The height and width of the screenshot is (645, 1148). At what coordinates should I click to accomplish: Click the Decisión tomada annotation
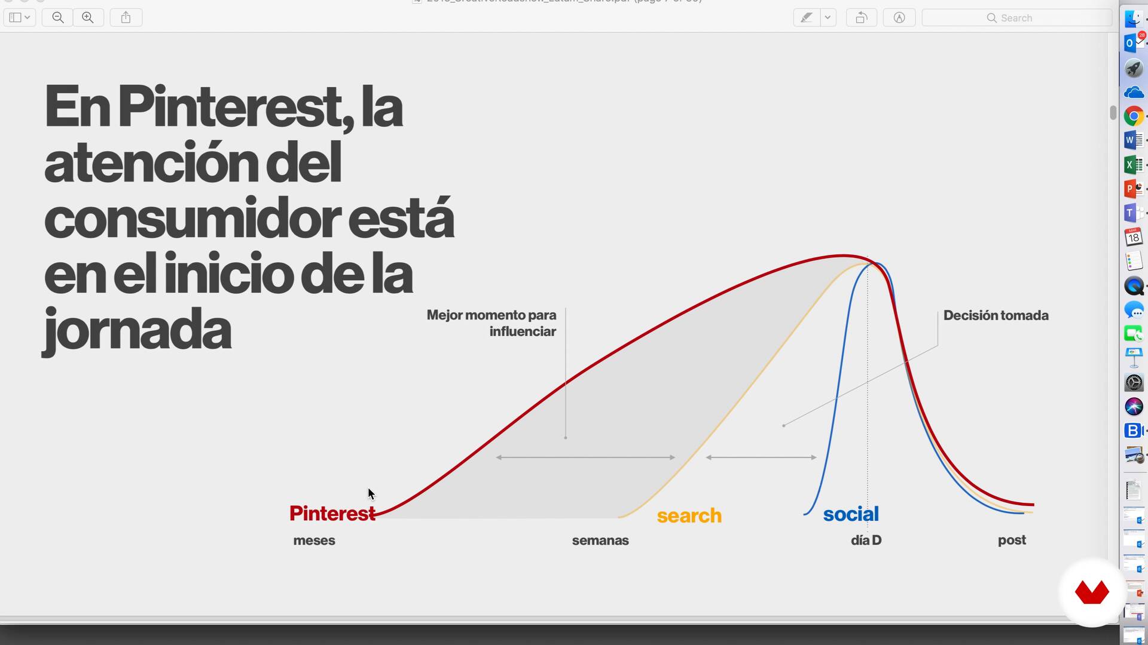tap(996, 315)
